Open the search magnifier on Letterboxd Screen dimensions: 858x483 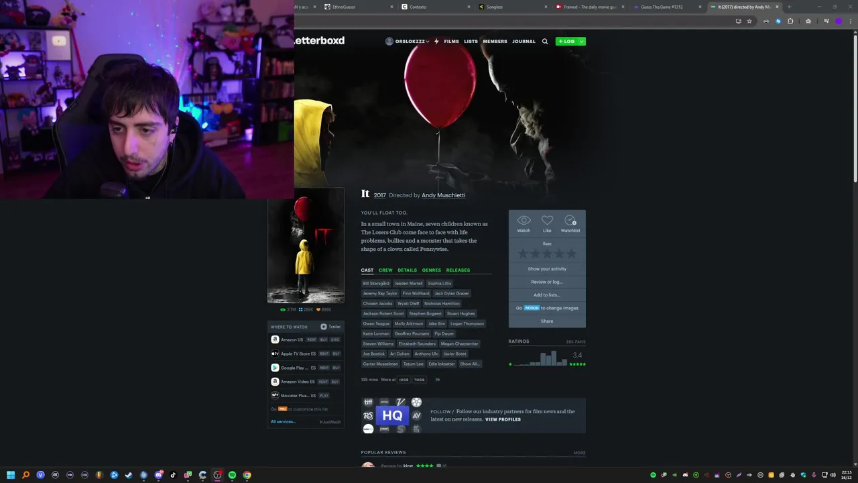point(545,41)
